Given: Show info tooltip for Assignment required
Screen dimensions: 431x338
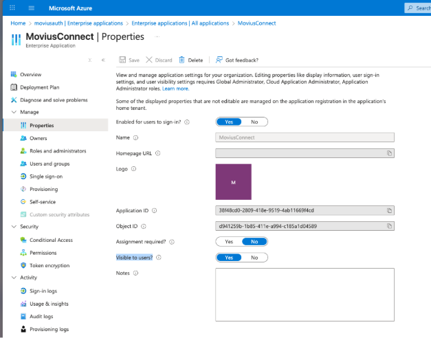Looking at the screenshot, I should click(172, 242).
